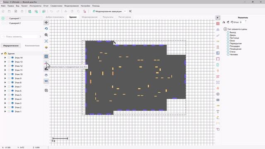Click the new file icon in toolbar
This screenshot has height=149, width=265.
[3, 11]
